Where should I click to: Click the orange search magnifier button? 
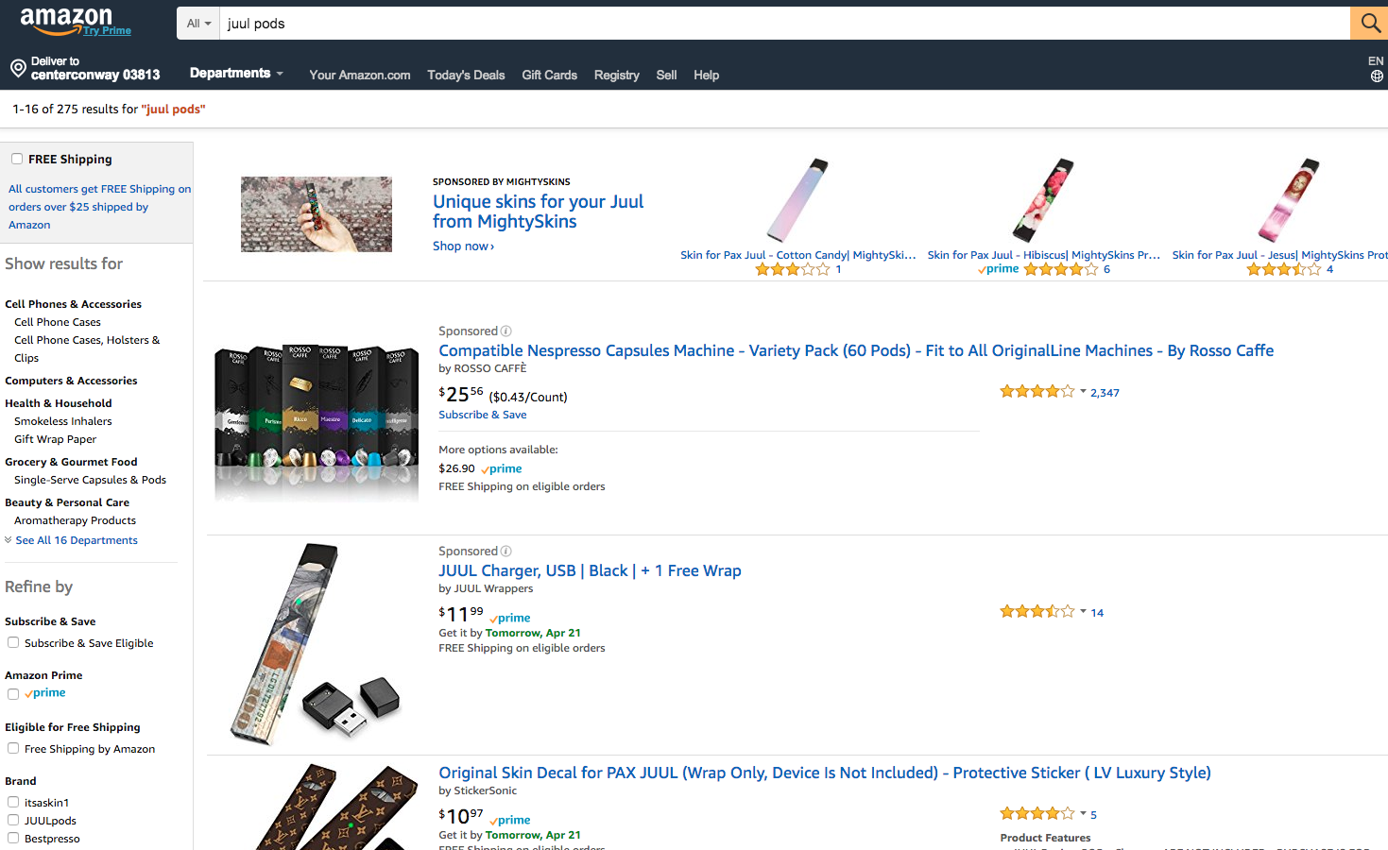tap(1369, 23)
